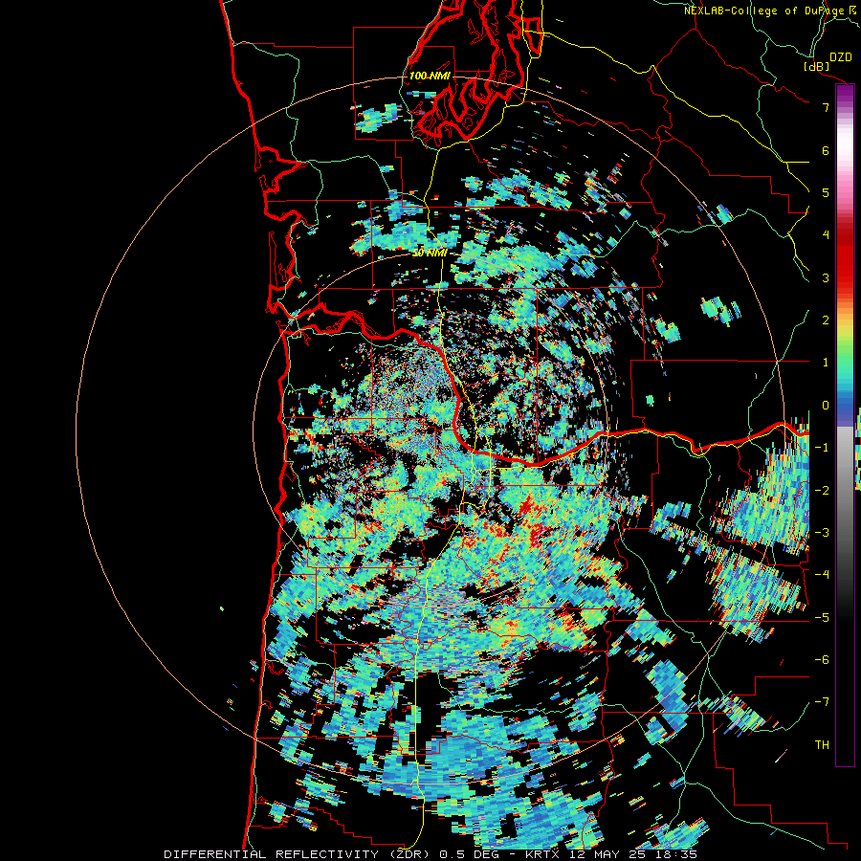Click the 6 value on color scale
The width and height of the screenshot is (861, 861).
826,150
